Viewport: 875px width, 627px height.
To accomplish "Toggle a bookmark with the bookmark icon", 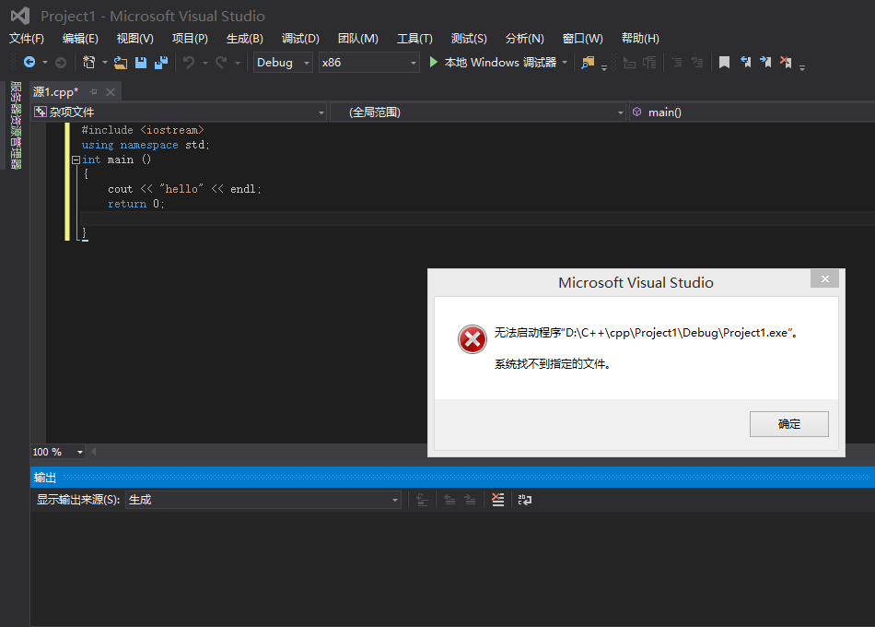I will 725,63.
